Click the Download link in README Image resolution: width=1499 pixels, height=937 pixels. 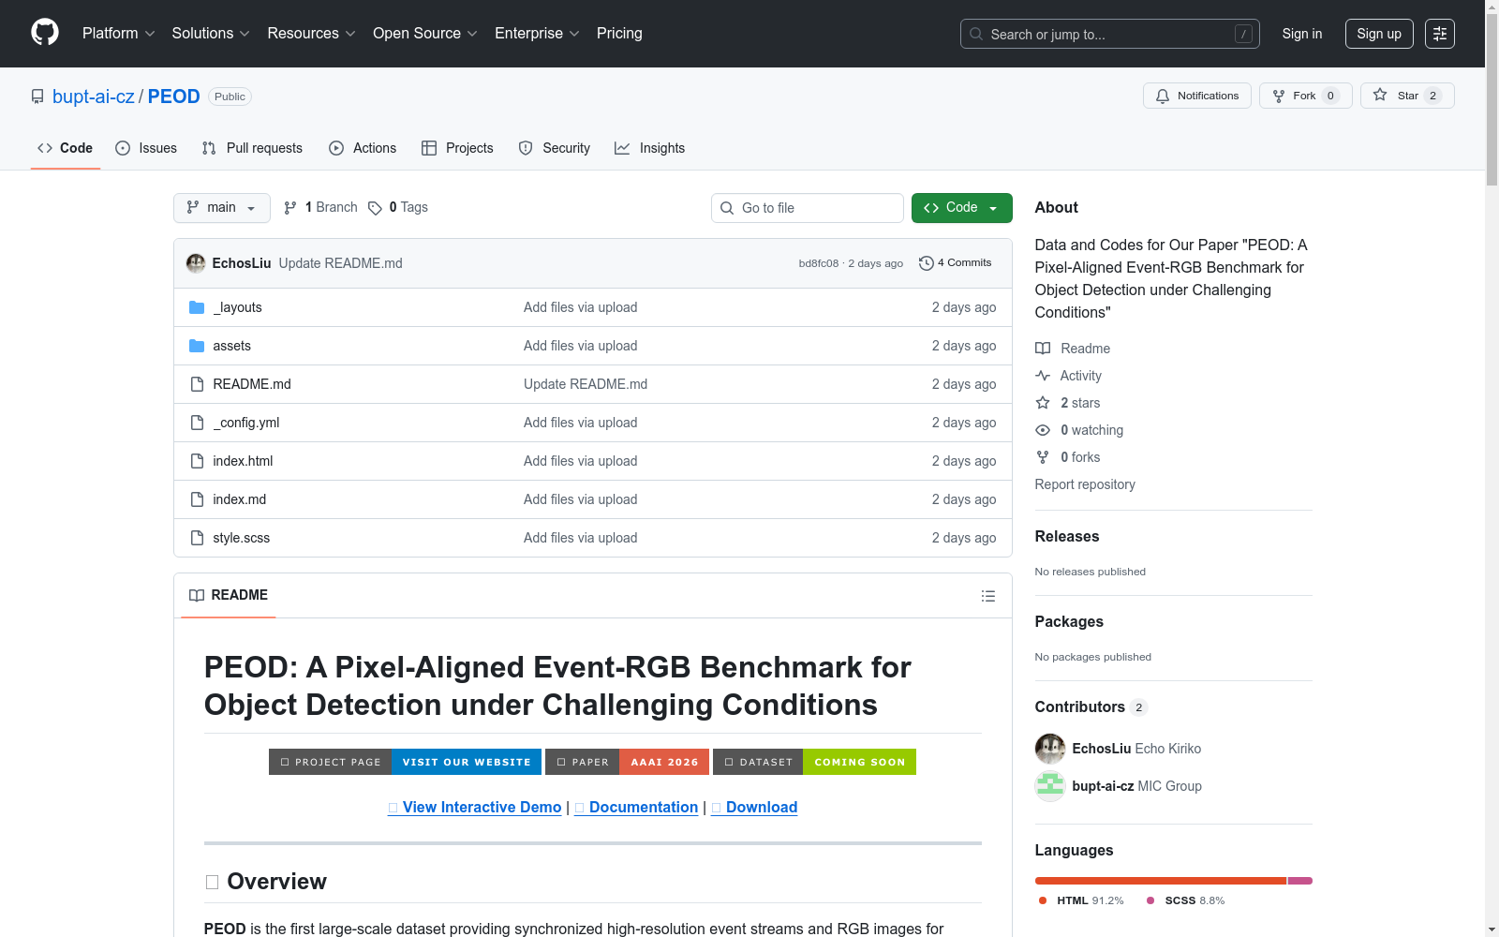(754, 808)
